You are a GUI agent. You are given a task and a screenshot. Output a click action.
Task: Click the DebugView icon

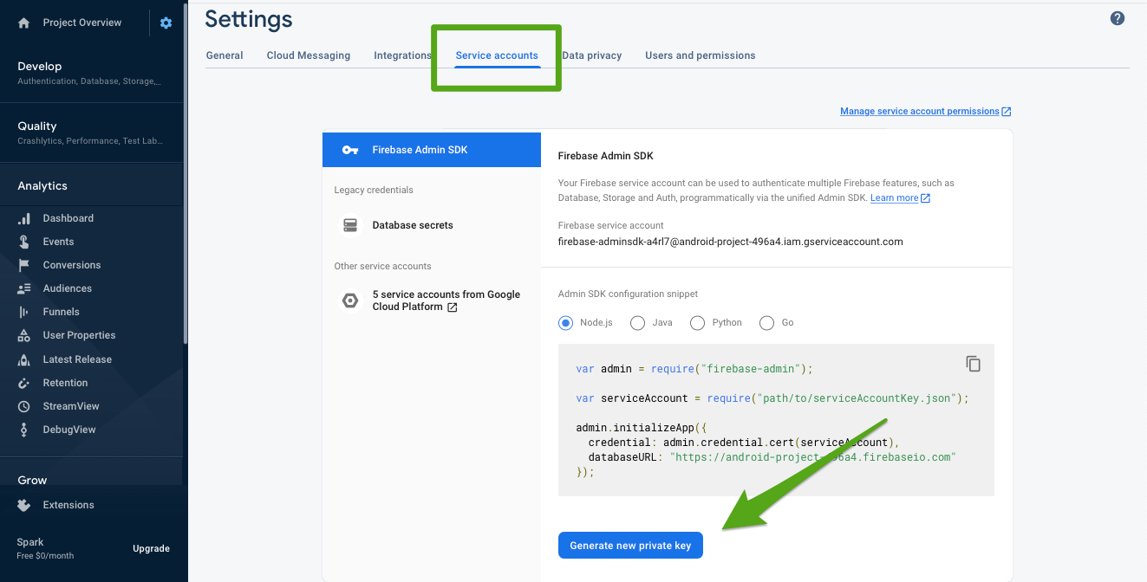pos(24,430)
